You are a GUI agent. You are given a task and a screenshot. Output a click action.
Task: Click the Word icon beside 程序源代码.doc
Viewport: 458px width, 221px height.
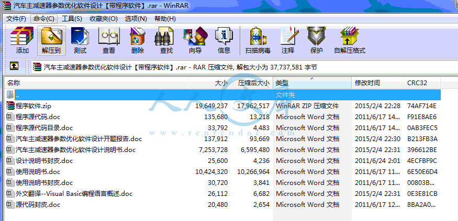pos(10,117)
